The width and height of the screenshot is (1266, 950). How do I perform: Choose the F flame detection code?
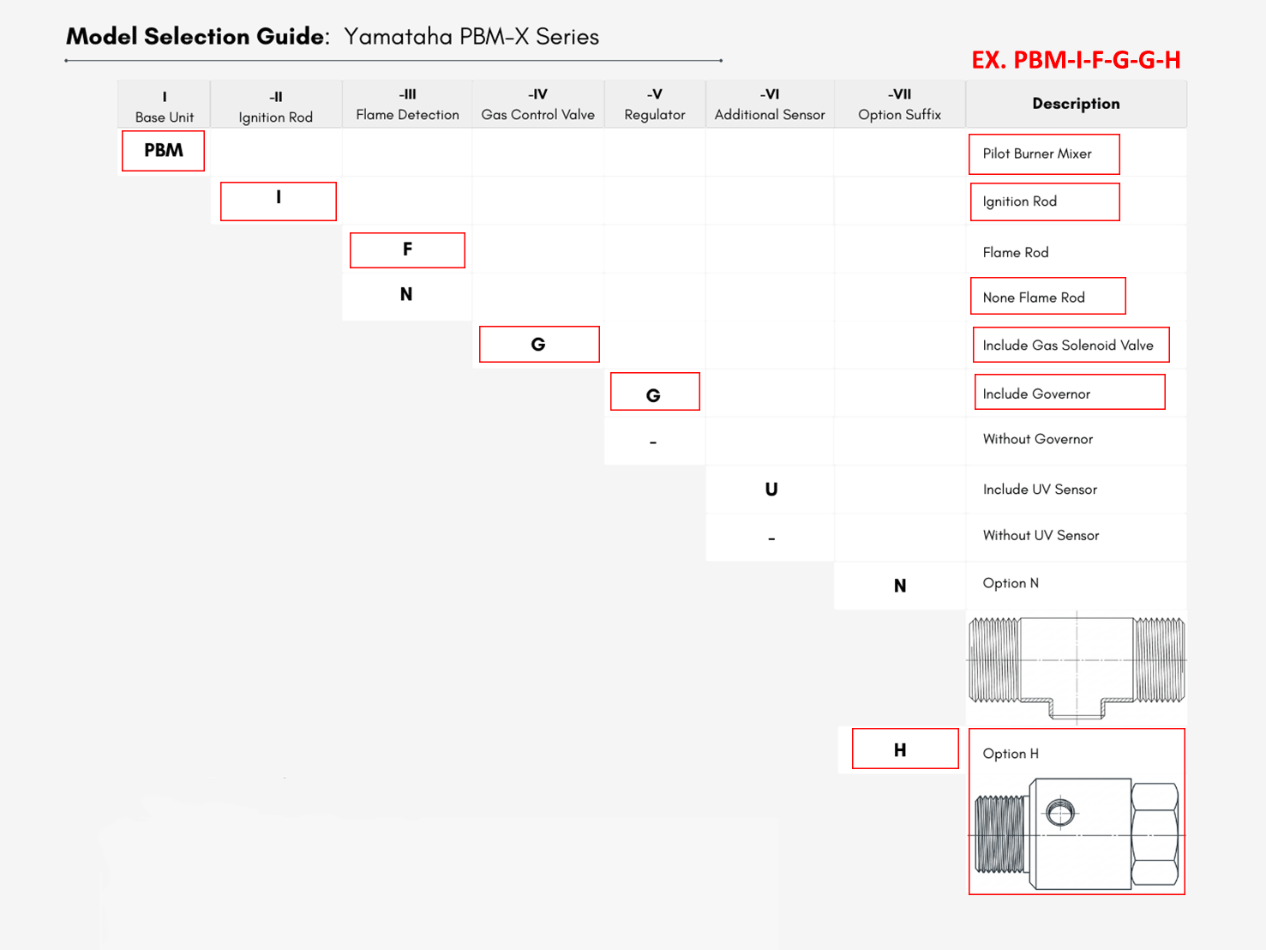pyautogui.click(x=407, y=250)
